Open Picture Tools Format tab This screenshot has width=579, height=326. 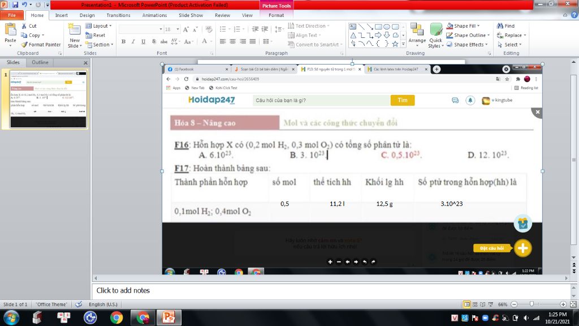click(x=276, y=15)
